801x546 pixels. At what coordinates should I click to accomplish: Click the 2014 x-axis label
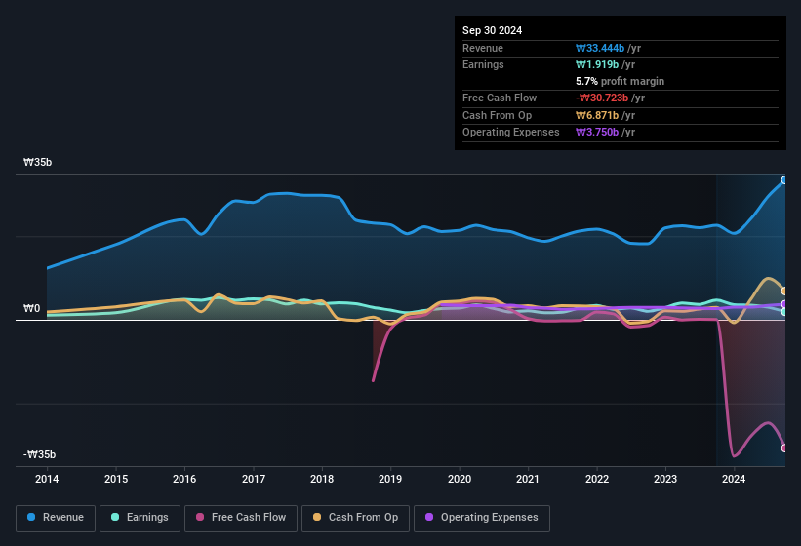pyautogui.click(x=47, y=479)
